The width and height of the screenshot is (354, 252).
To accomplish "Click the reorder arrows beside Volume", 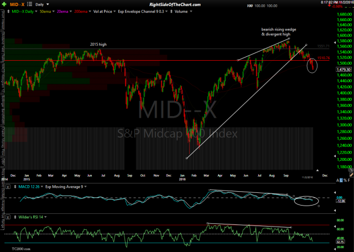I will pos(171,11).
